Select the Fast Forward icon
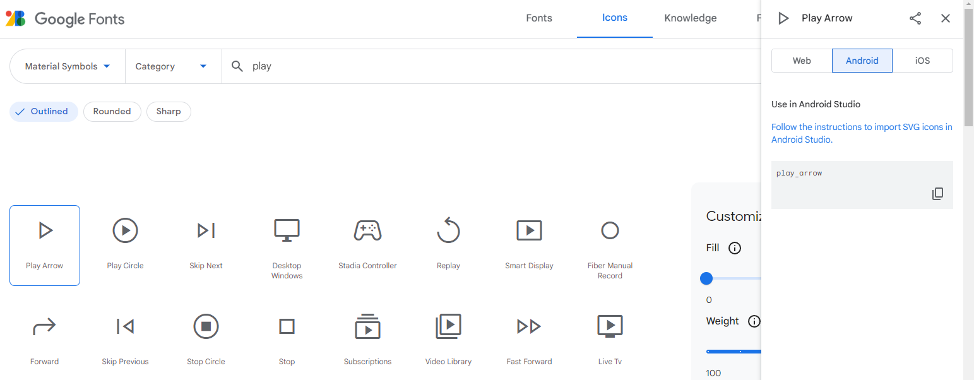 pyautogui.click(x=529, y=340)
